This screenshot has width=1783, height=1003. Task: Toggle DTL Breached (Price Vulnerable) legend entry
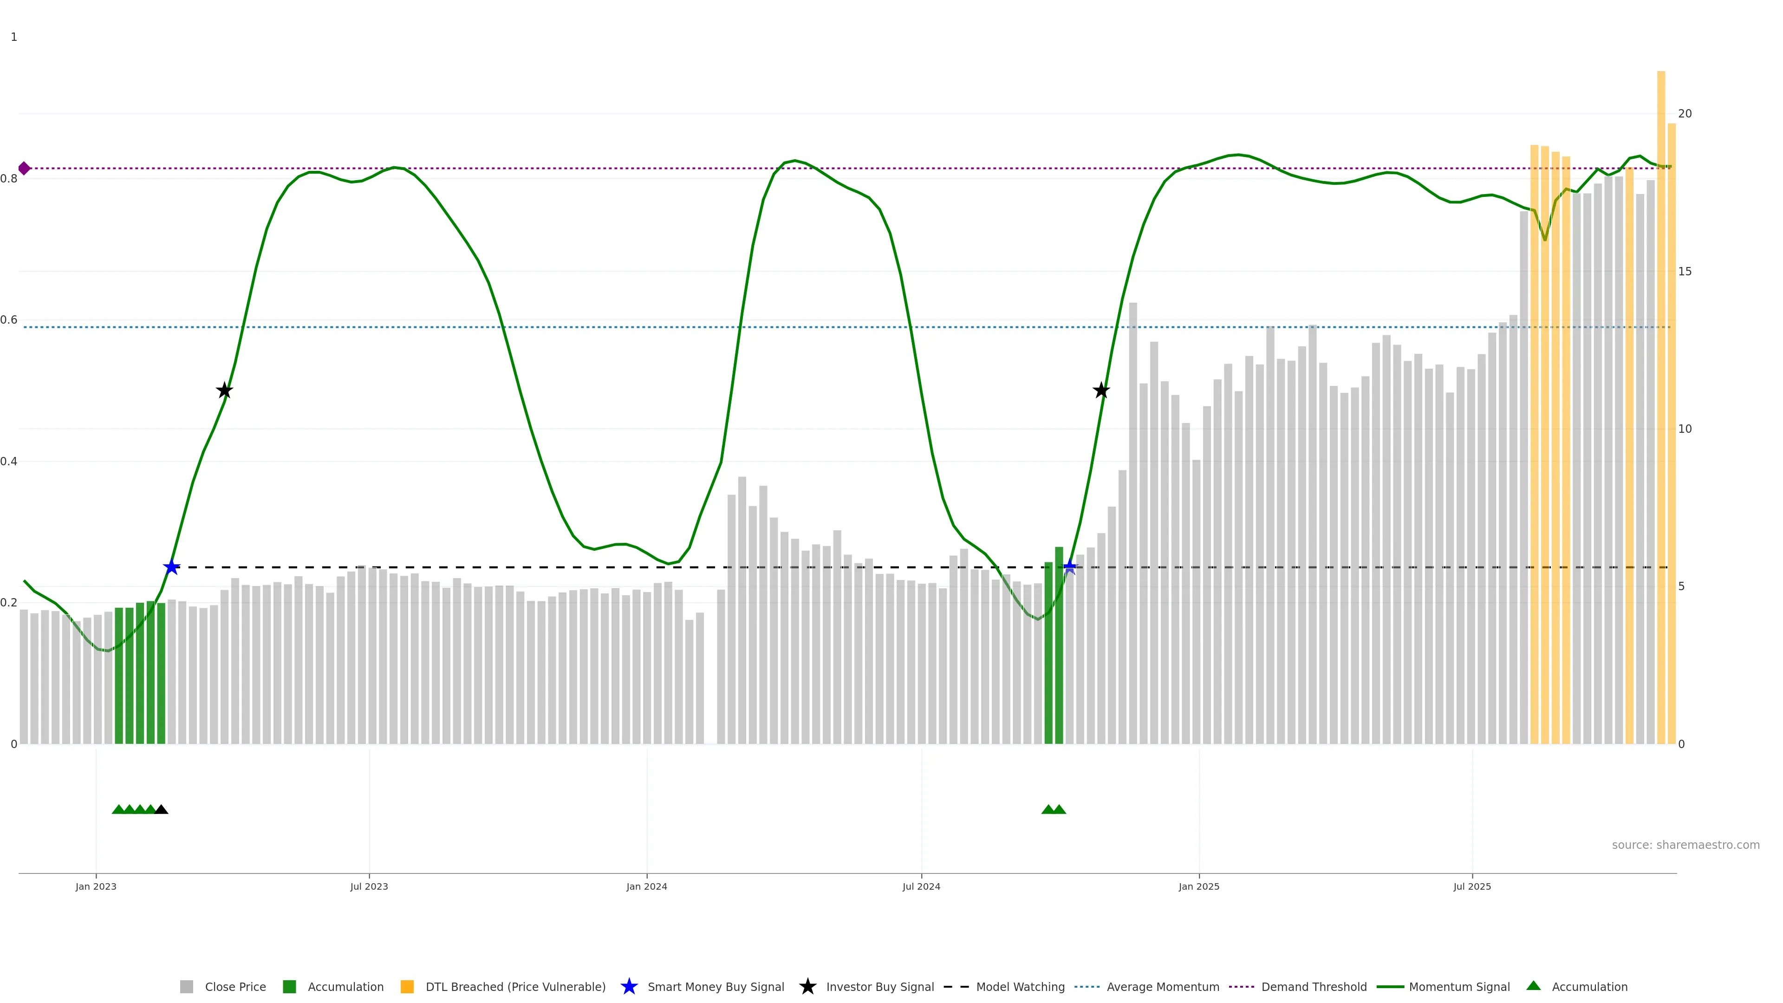(515, 987)
